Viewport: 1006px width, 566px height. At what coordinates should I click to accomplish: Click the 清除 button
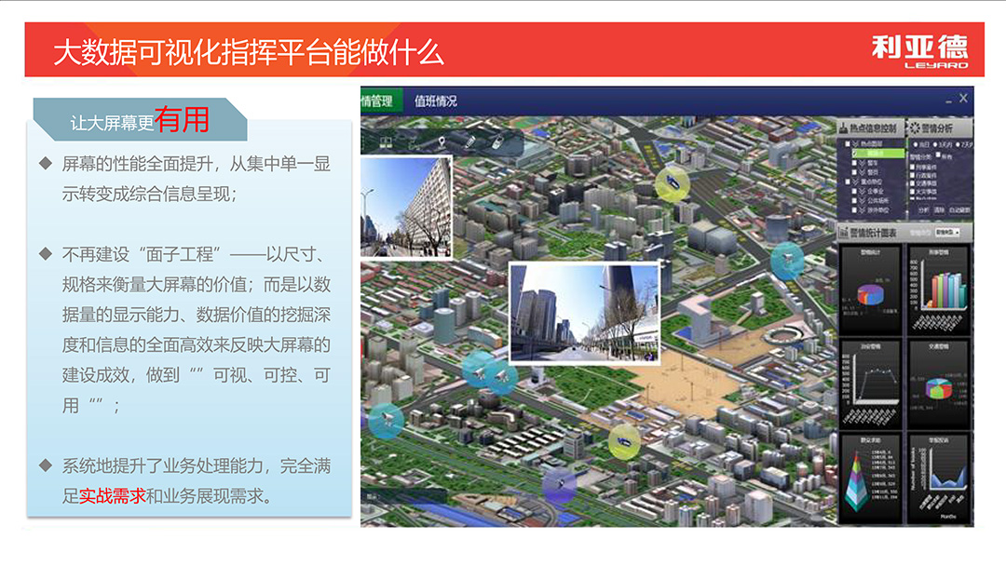coord(938,209)
